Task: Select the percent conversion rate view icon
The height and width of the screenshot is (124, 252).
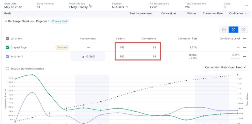Action: pyautogui.click(x=233, y=30)
